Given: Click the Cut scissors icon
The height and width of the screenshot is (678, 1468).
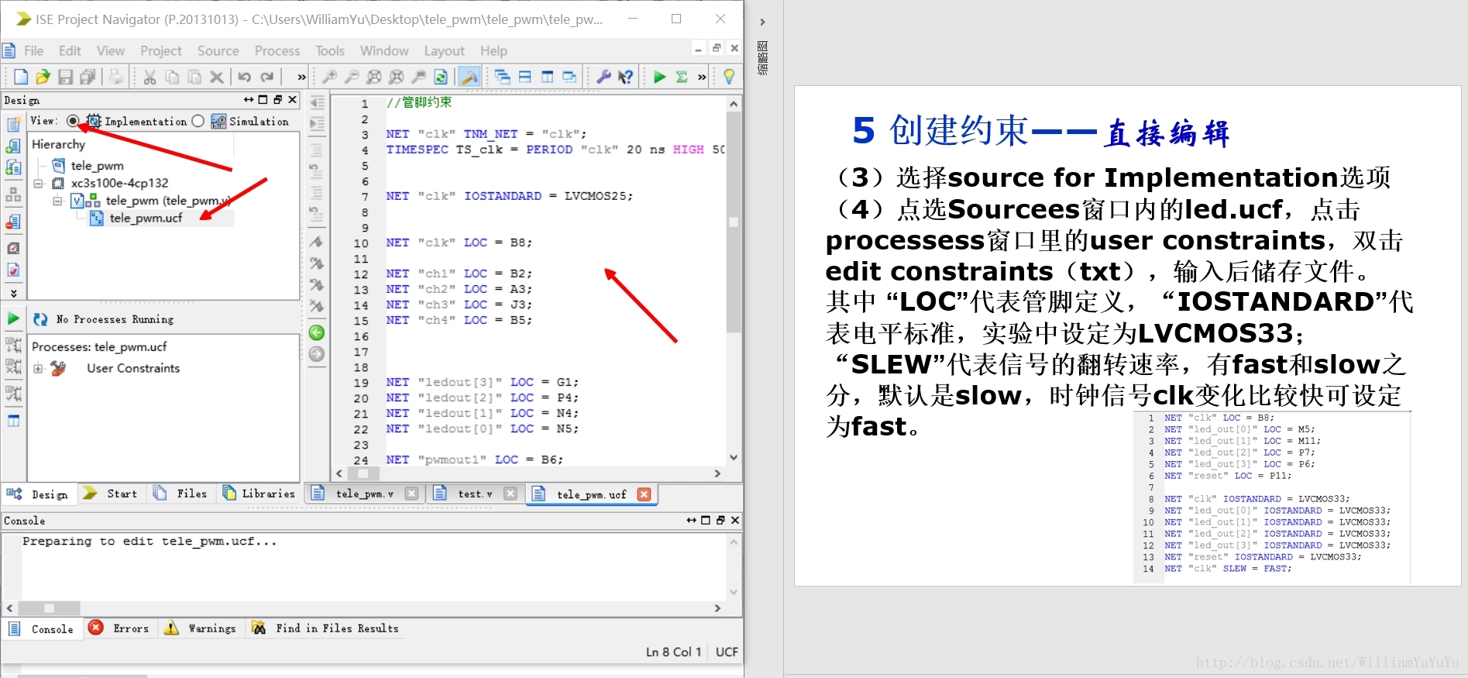Looking at the screenshot, I should 150,77.
